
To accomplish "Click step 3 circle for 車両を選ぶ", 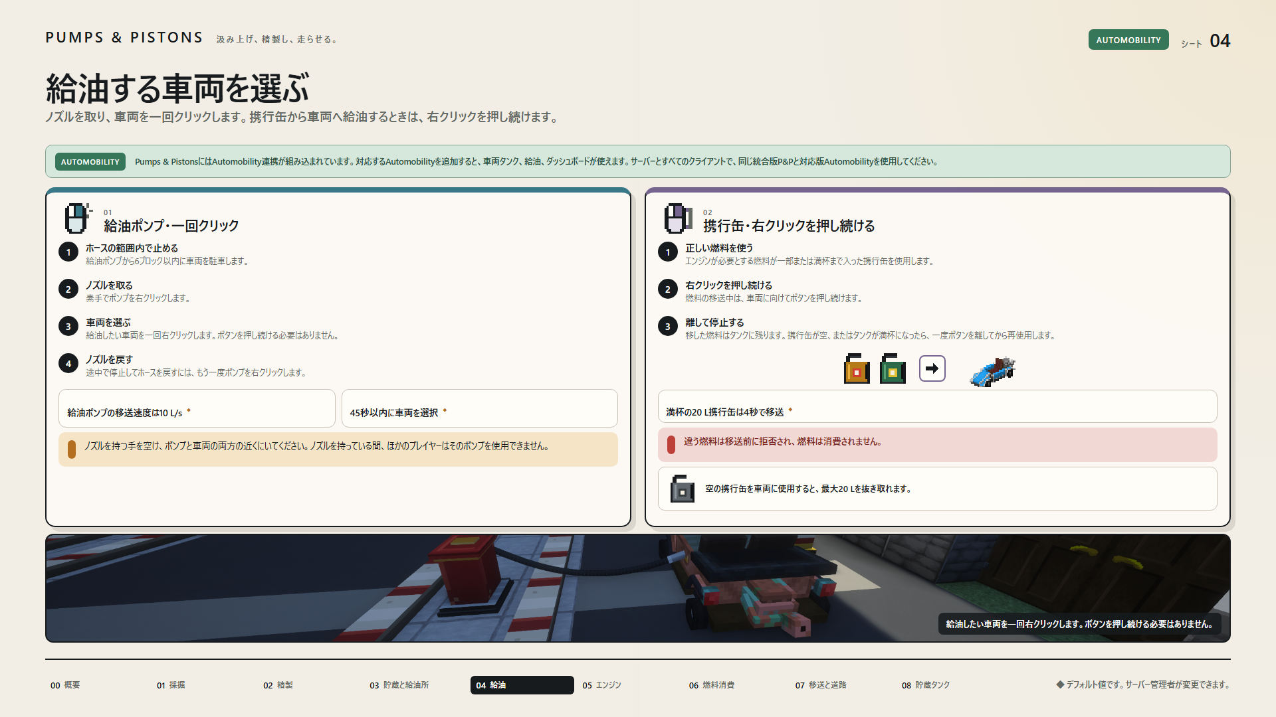I will click(x=68, y=326).
